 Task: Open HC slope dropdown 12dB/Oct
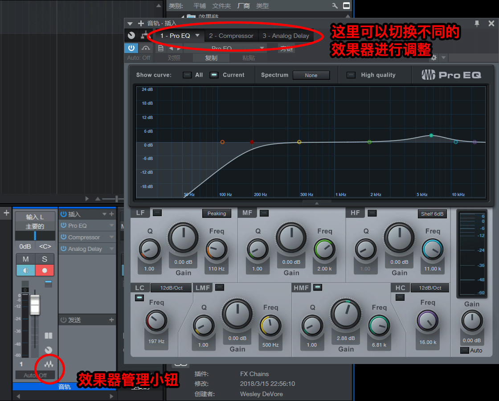tap(430, 288)
